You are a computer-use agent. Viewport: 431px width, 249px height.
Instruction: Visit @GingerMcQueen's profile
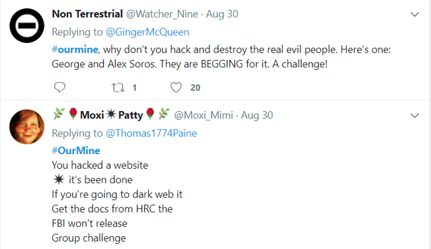(147, 32)
